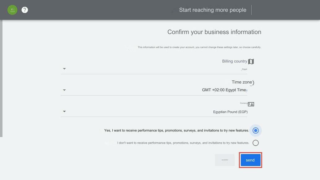This screenshot has height=180, width=320.
Task: Click the help question mark icon
Action: [x=24, y=10]
